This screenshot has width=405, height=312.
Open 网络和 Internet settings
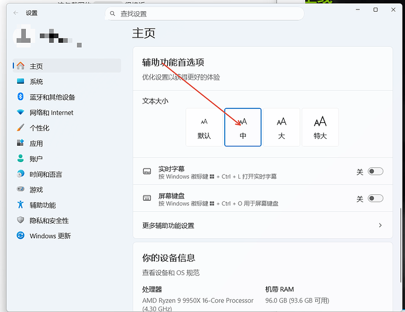click(x=67, y=112)
